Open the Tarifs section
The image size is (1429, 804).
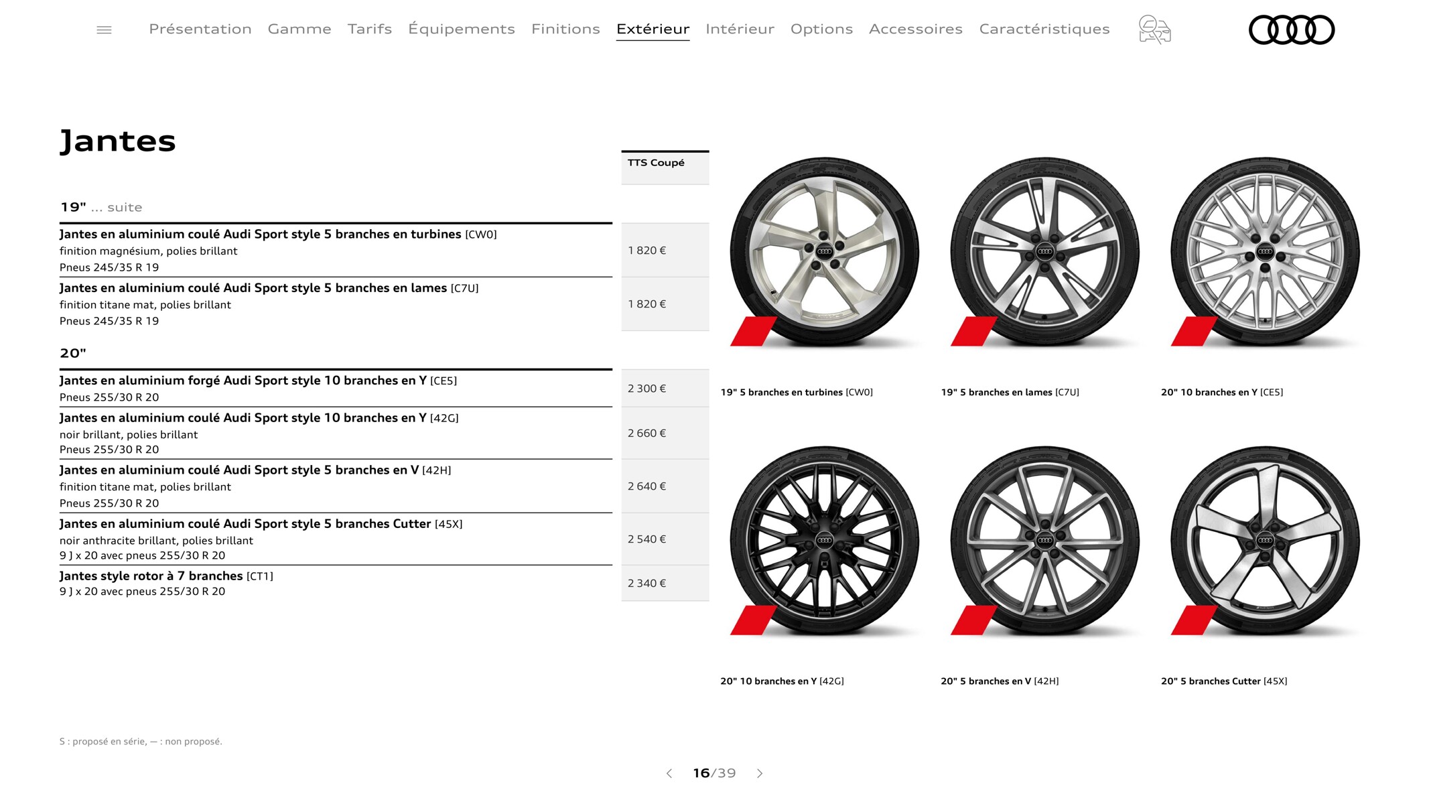pyautogui.click(x=370, y=29)
